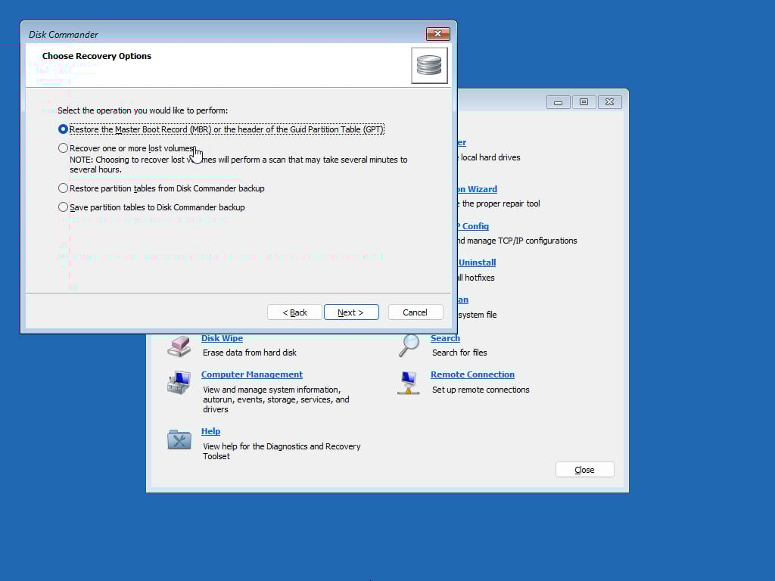
Task: Go back with the Back button
Action: [294, 312]
